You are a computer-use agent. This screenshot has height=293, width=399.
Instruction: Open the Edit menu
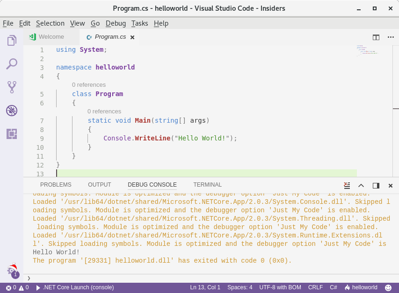click(x=25, y=23)
